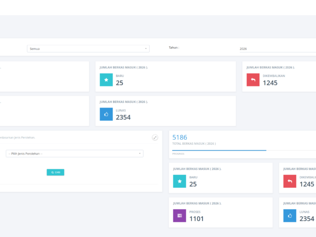Click the red reply icon on the DIKEMBALIKAN card under the 5186 total

[290, 181]
